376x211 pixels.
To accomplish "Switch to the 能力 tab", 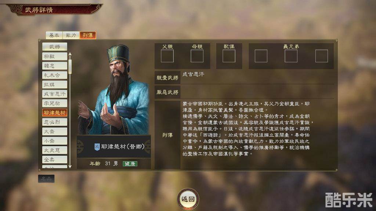I will coord(71,35).
